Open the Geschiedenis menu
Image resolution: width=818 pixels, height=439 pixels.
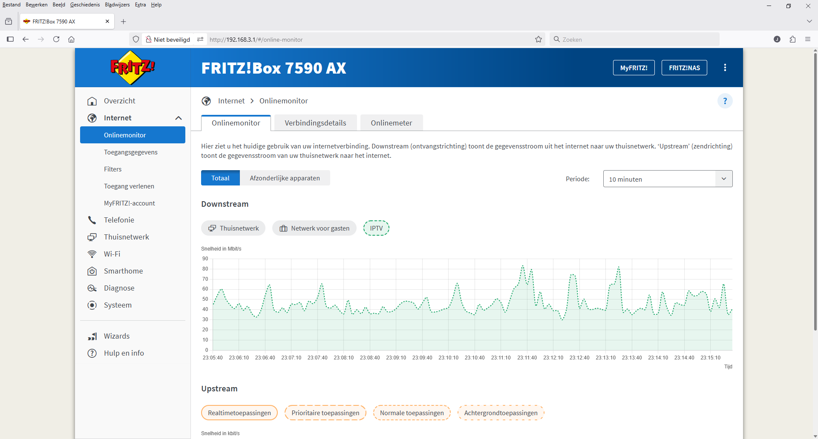point(85,5)
